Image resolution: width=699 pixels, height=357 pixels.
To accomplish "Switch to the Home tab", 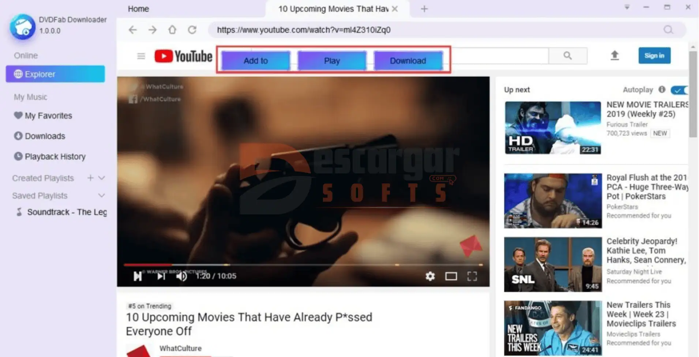I will point(138,9).
